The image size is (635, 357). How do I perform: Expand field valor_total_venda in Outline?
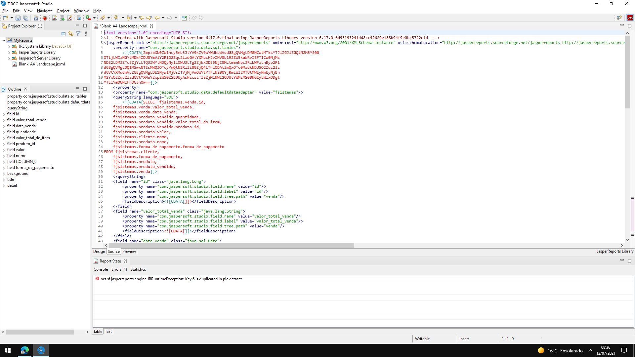(x=4, y=120)
